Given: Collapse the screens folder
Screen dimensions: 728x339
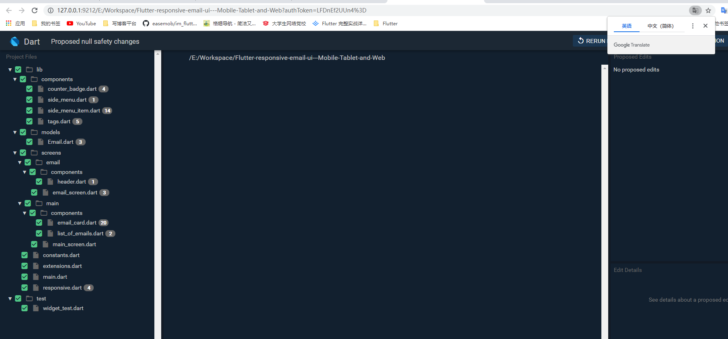Looking at the screenshot, I should pos(15,153).
